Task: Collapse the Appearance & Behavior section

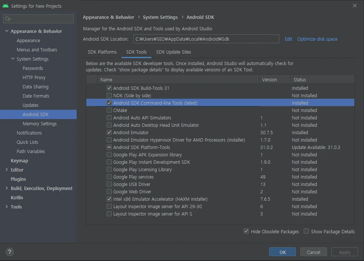Action: click(x=7, y=31)
